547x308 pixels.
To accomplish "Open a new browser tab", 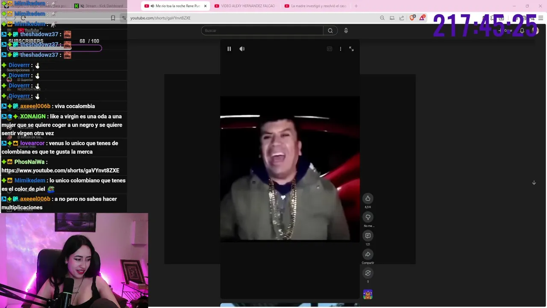I will pyautogui.click(x=356, y=6).
